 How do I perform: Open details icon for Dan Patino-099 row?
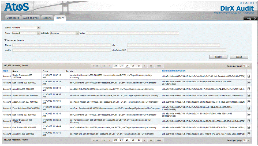249,83
